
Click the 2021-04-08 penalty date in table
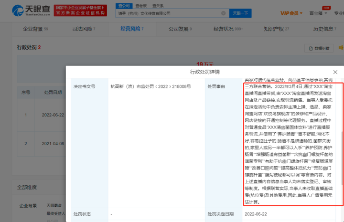53,144
